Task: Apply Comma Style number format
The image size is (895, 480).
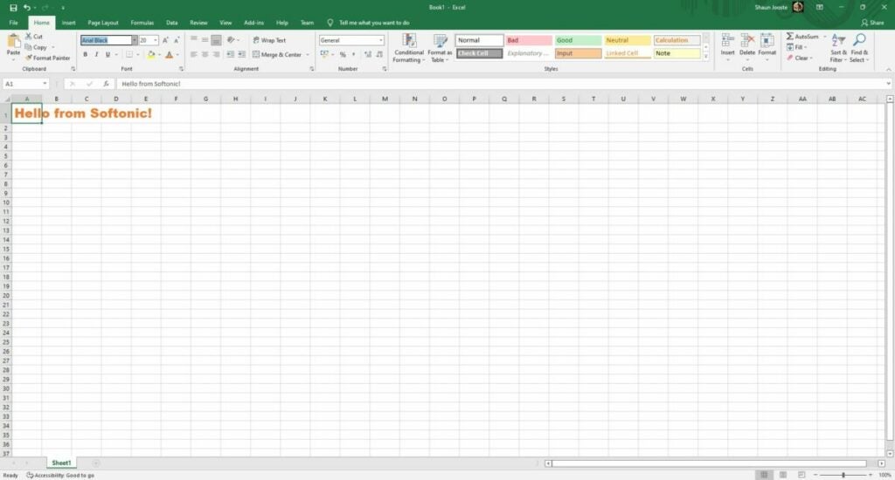Action: click(x=353, y=54)
